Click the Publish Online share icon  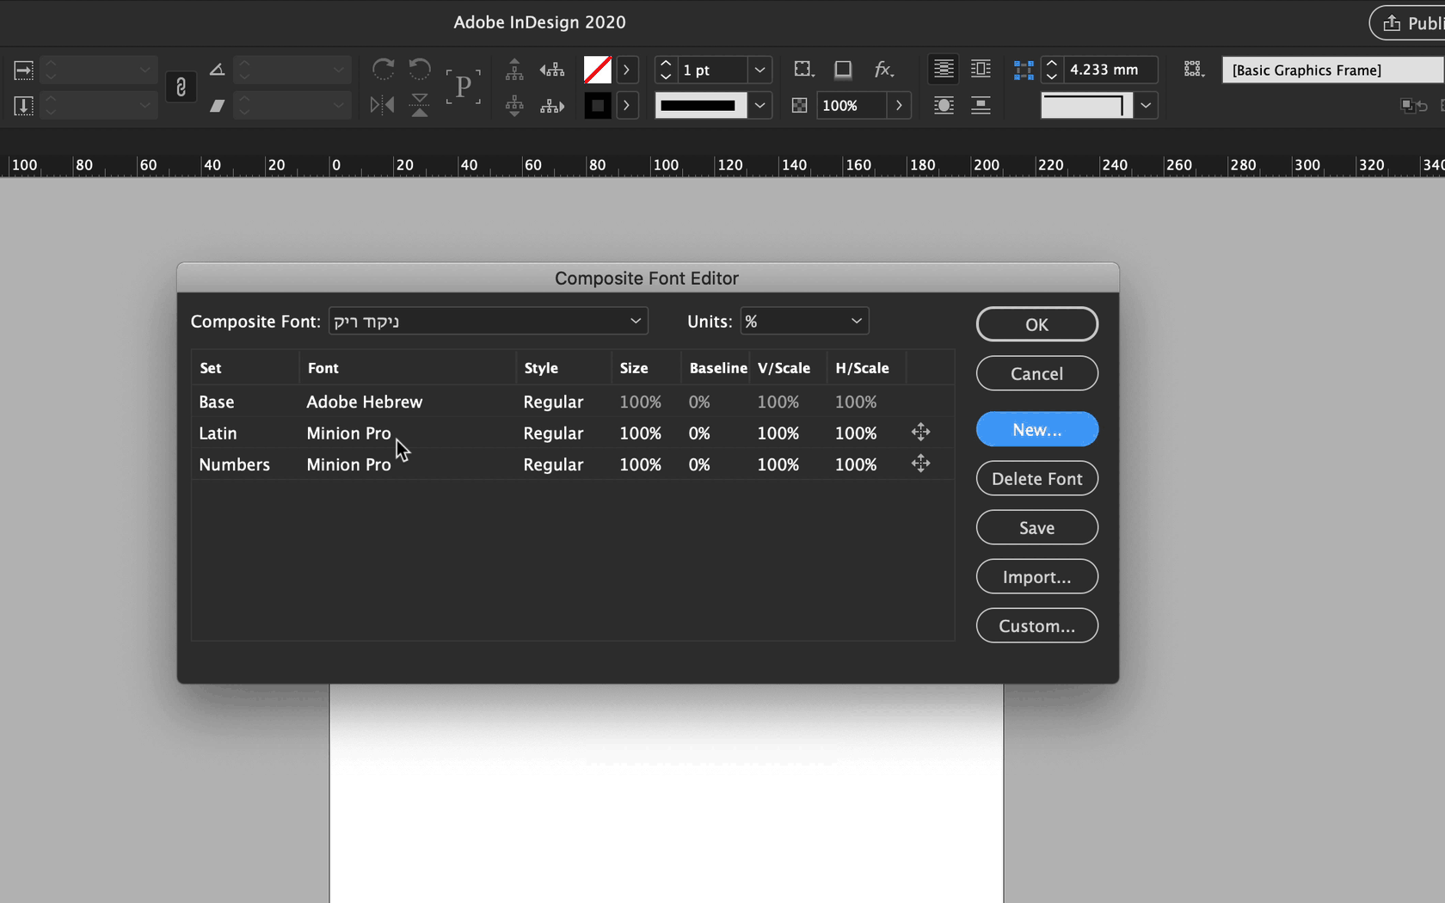point(1392,23)
